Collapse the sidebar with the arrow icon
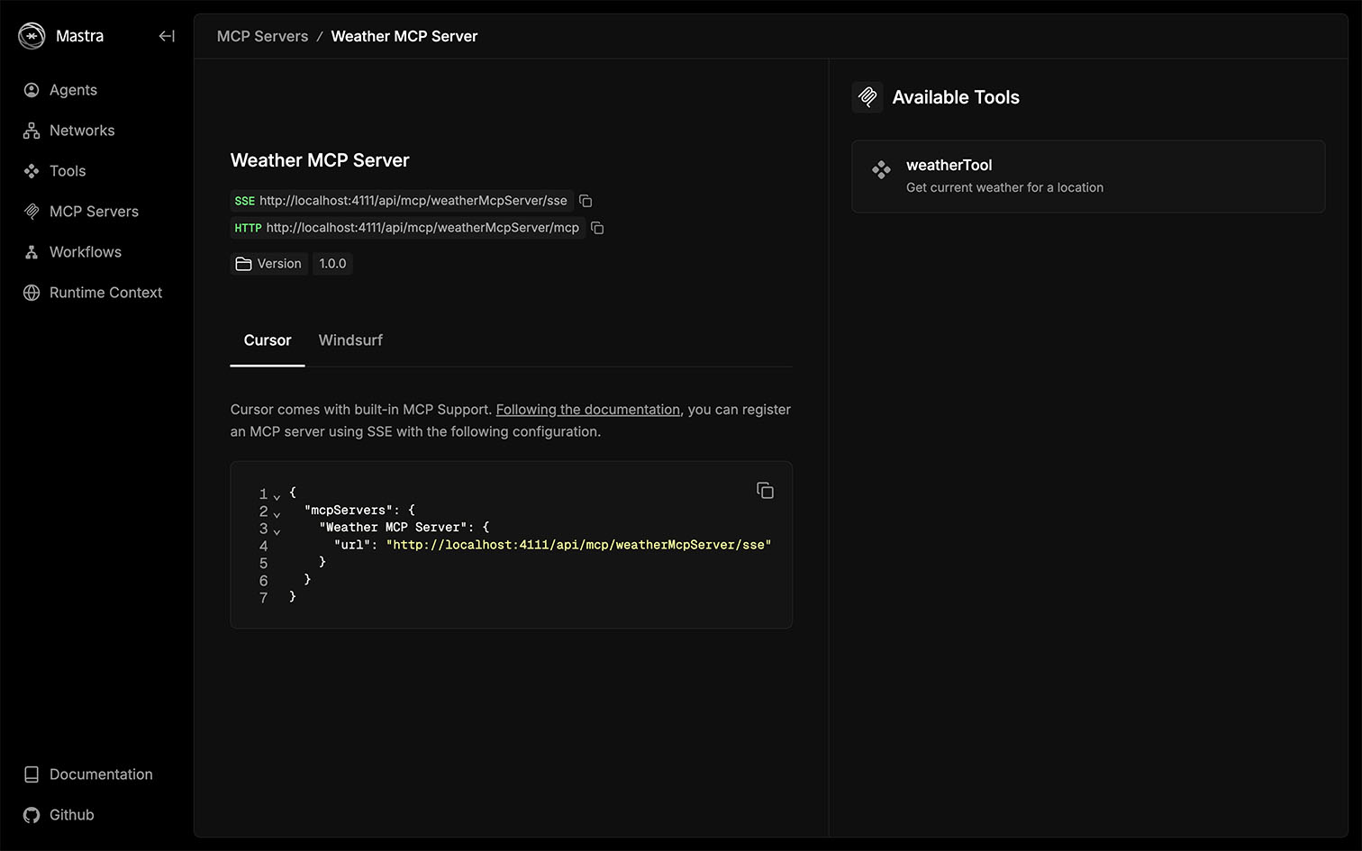 [x=167, y=36]
